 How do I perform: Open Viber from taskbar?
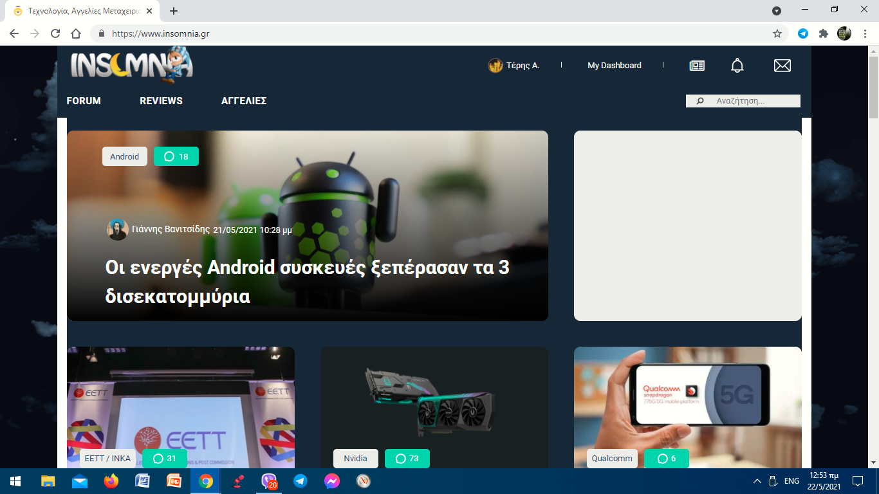(x=269, y=481)
